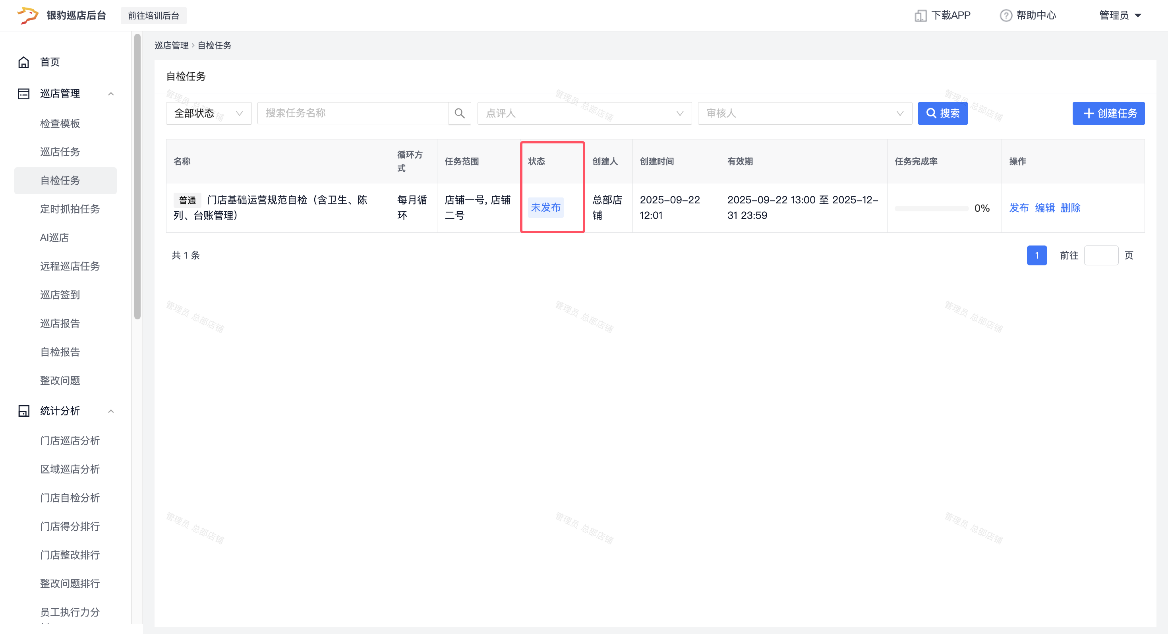Go to 检查模板 in sidebar

(60, 124)
